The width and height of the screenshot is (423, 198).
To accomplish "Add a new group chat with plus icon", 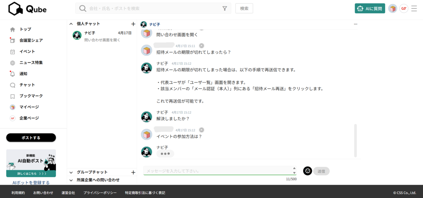I will tap(133, 172).
